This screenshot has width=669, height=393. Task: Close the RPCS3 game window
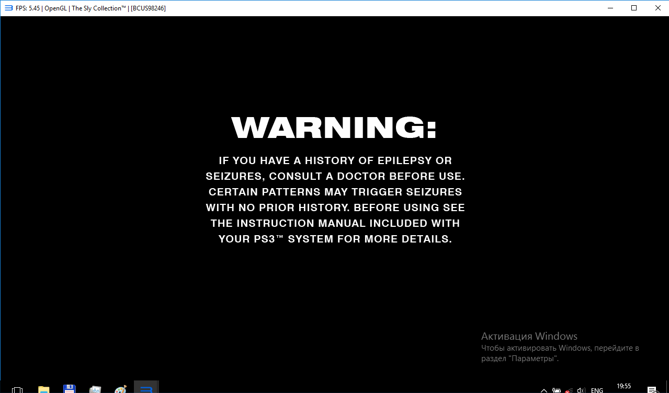(x=657, y=8)
